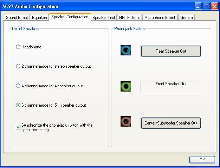Toggle Synchronize the phonejack switch checkbox
Viewport: 220px width, 168px height.
18,127
